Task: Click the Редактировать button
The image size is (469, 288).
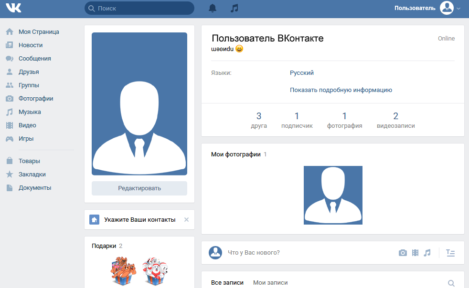Action: [139, 188]
